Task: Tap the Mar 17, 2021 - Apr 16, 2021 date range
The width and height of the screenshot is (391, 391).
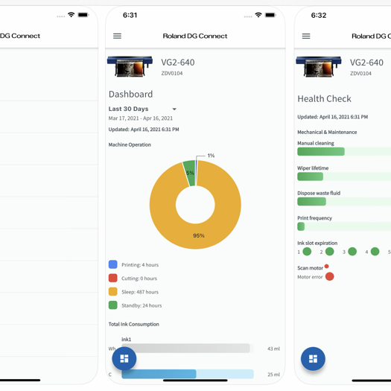Action: 141,118
